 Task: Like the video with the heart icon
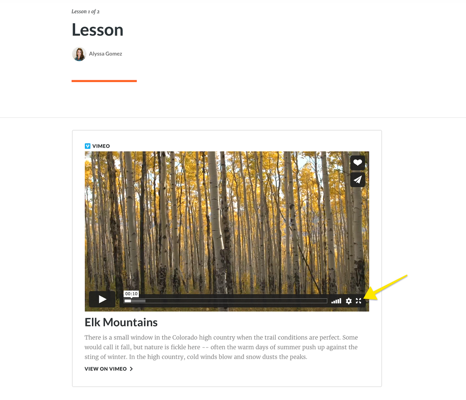(357, 163)
